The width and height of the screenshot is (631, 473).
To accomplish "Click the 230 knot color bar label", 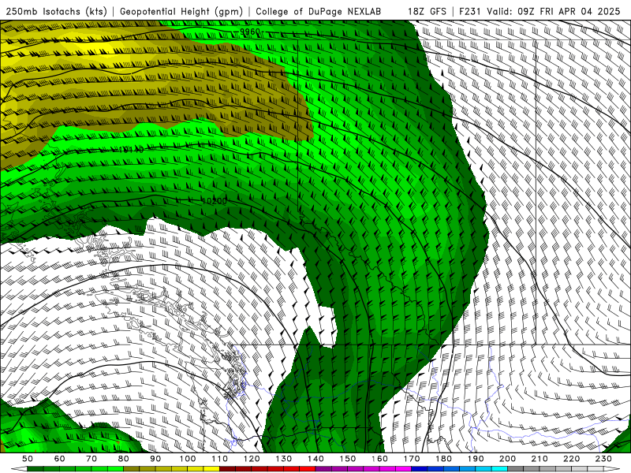I will pyautogui.click(x=603, y=459).
